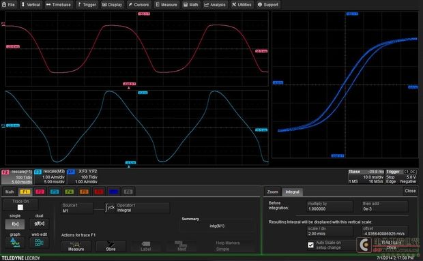423x261 pixels.
Task: Open the Operator1 Integral selector
Action: tap(143, 208)
